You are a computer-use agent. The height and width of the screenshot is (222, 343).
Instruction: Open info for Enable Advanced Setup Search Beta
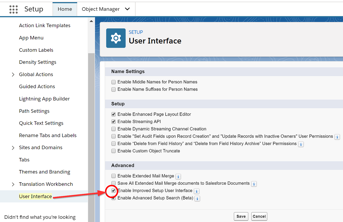point(197,198)
